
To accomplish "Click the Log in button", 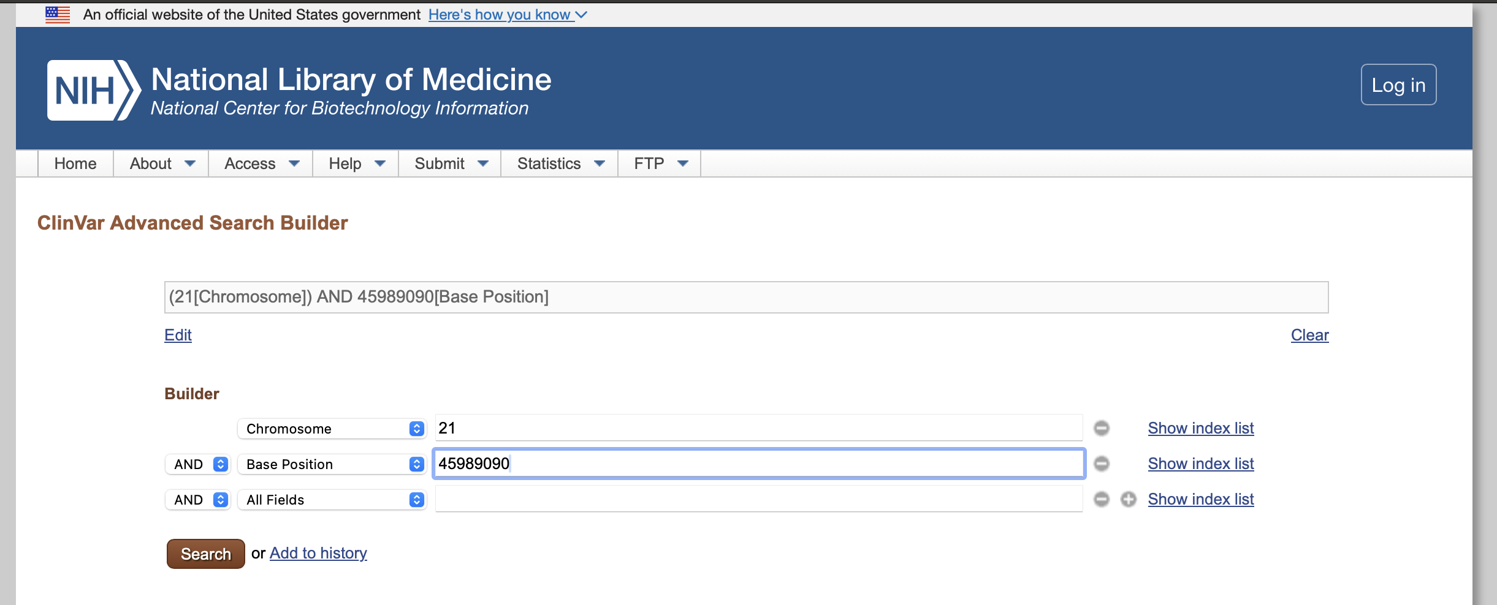I will click(1398, 85).
